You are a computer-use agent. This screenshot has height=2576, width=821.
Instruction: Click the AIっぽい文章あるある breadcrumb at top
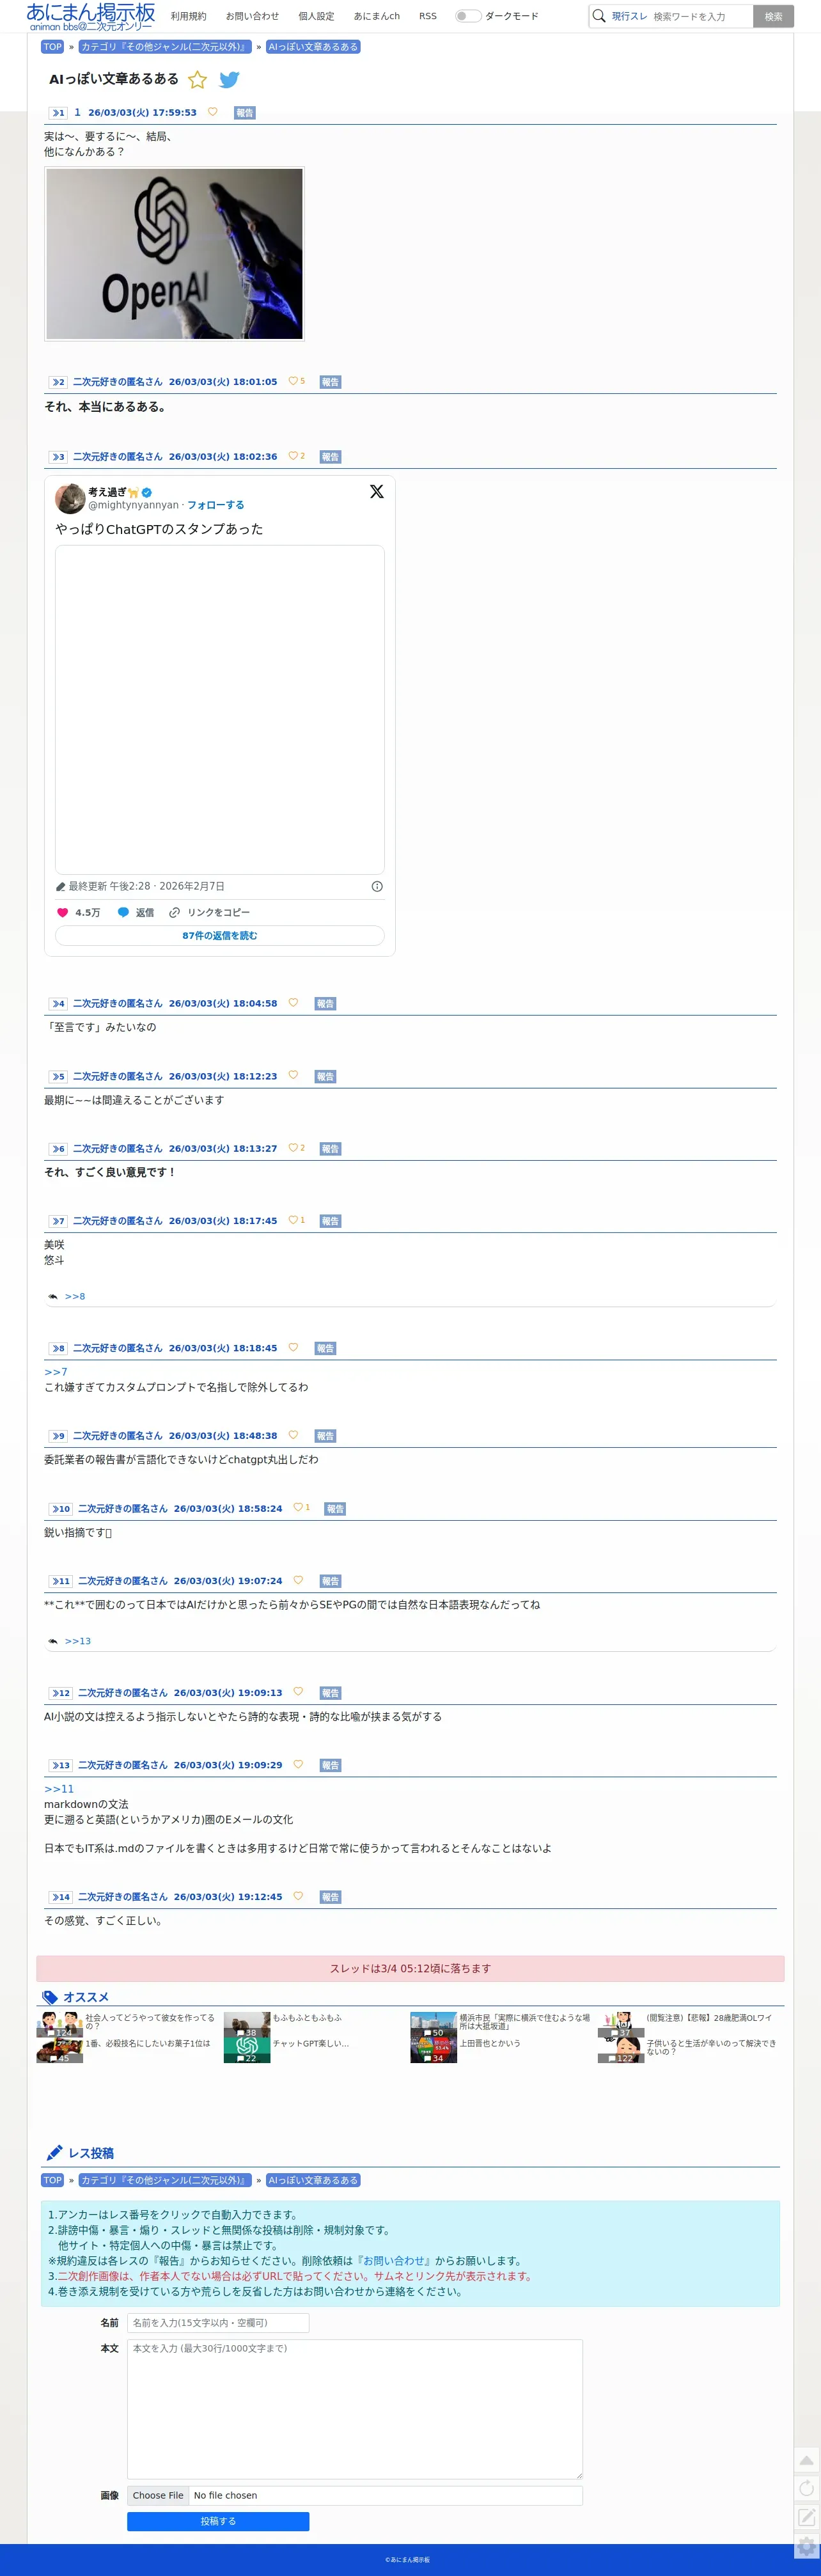tap(313, 47)
